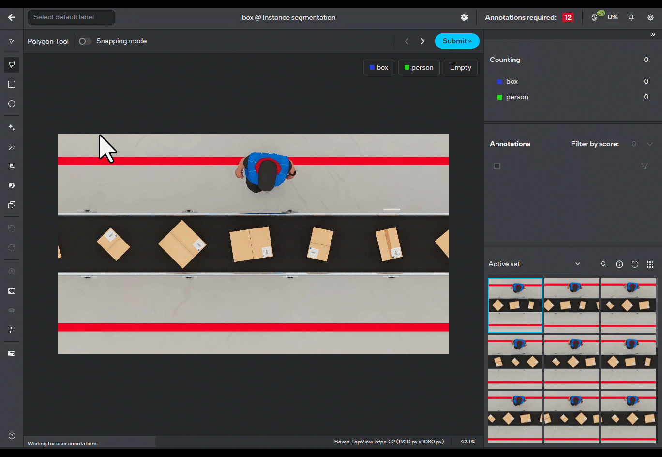Open settings gear

click(x=650, y=17)
